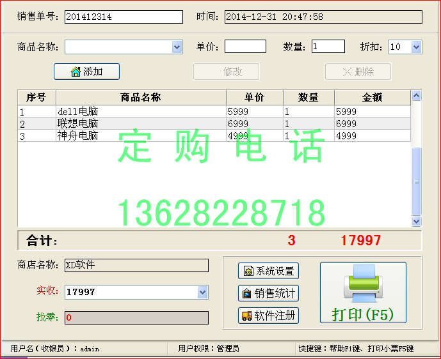441x359 pixels.
Task: Click the 商品名称 column header
Action: 141,97
